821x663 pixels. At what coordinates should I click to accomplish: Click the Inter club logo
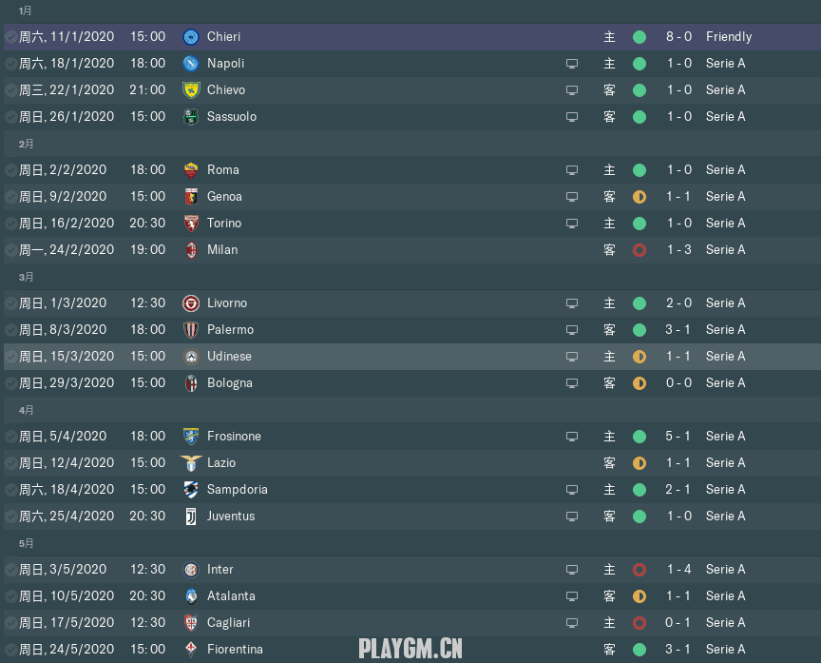pos(191,570)
